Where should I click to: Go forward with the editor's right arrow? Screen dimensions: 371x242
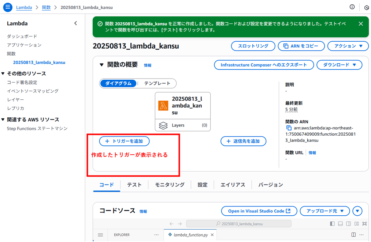pyautogui.click(x=180, y=224)
